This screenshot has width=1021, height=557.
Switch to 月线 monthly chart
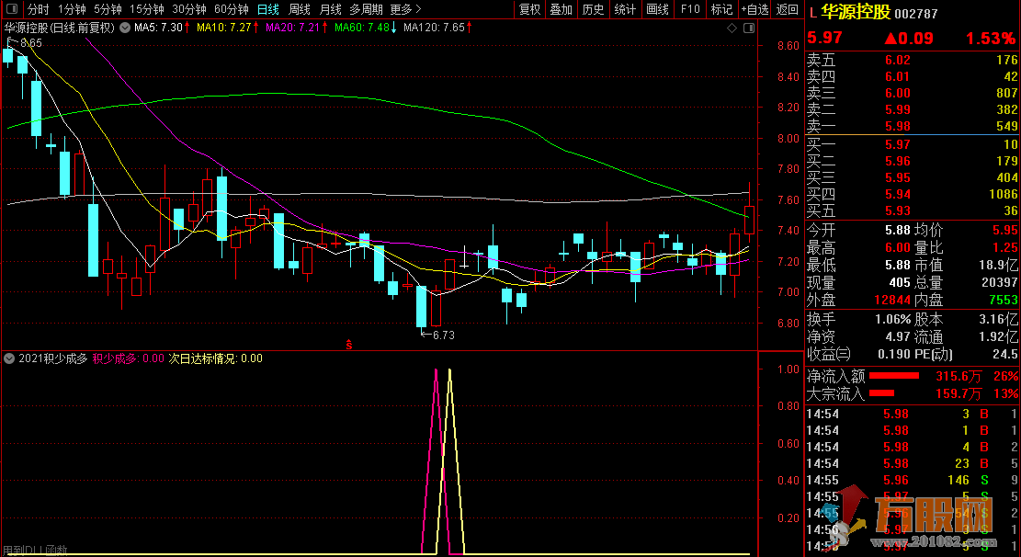[331, 9]
